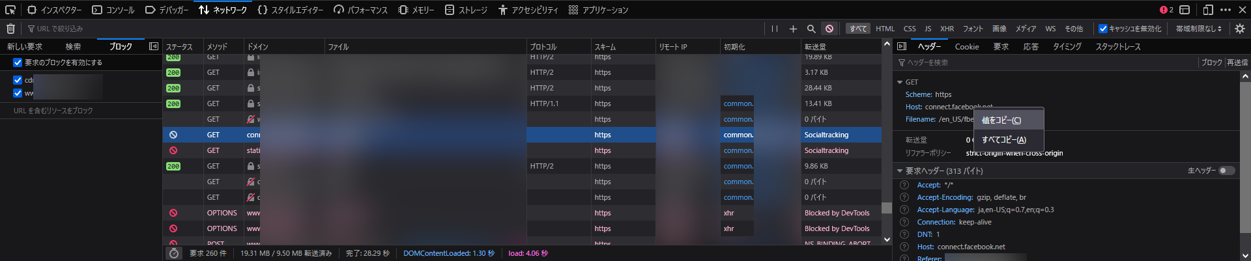The image size is (1251, 261).
Task: Select GET request with 9.86 KB transfer
Action: 521,166
